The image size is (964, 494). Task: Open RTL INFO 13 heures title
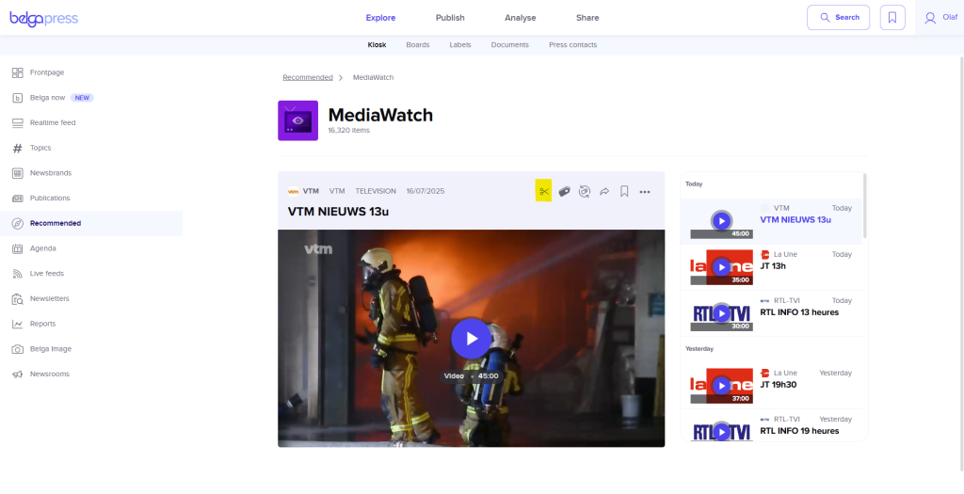pyautogui.click(x=799, y=312)
